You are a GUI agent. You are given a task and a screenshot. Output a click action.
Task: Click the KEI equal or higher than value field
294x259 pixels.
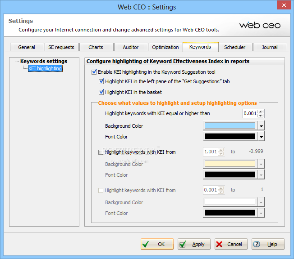250,113
